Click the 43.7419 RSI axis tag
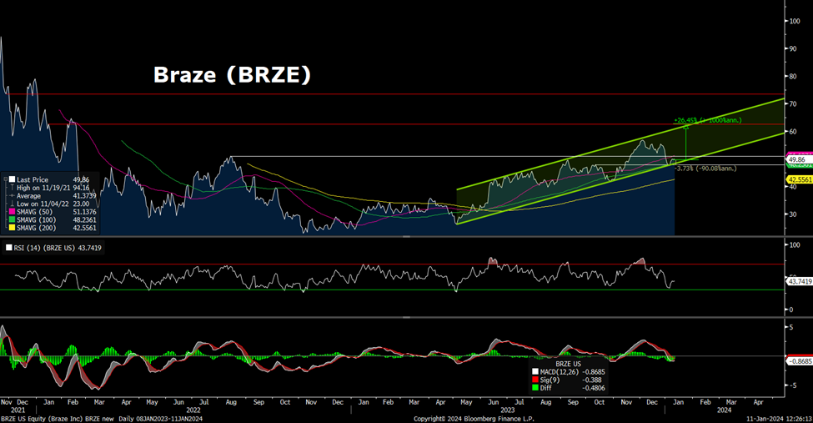This screenshot has height=423, width=813. click(800, 281)
